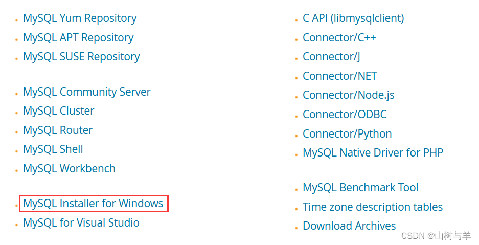The width and height of the screenshot is (479, 245).
Task: Open MySQL for Visual Studio link
Action: click(81, 222)
